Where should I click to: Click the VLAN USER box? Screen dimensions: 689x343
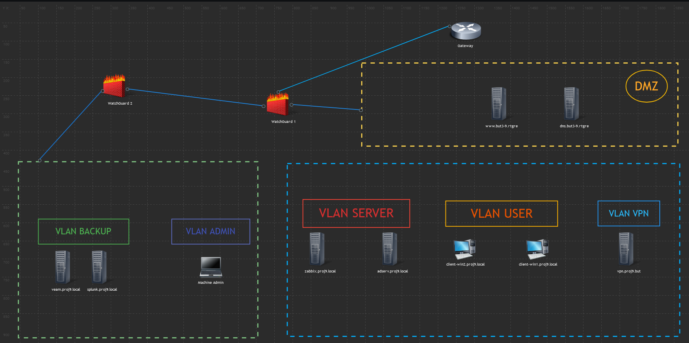coord(502,214)
